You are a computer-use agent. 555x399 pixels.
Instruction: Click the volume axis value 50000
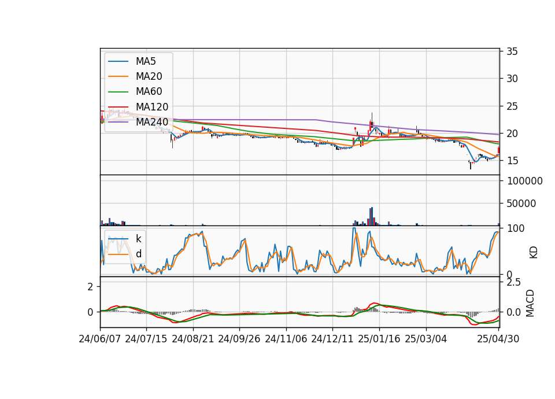tap(521, 204)
